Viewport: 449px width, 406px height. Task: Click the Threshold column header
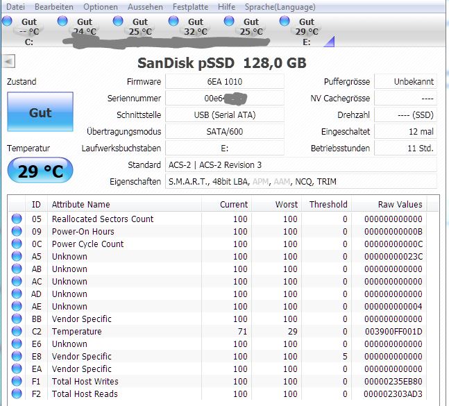tap(326, 205)
